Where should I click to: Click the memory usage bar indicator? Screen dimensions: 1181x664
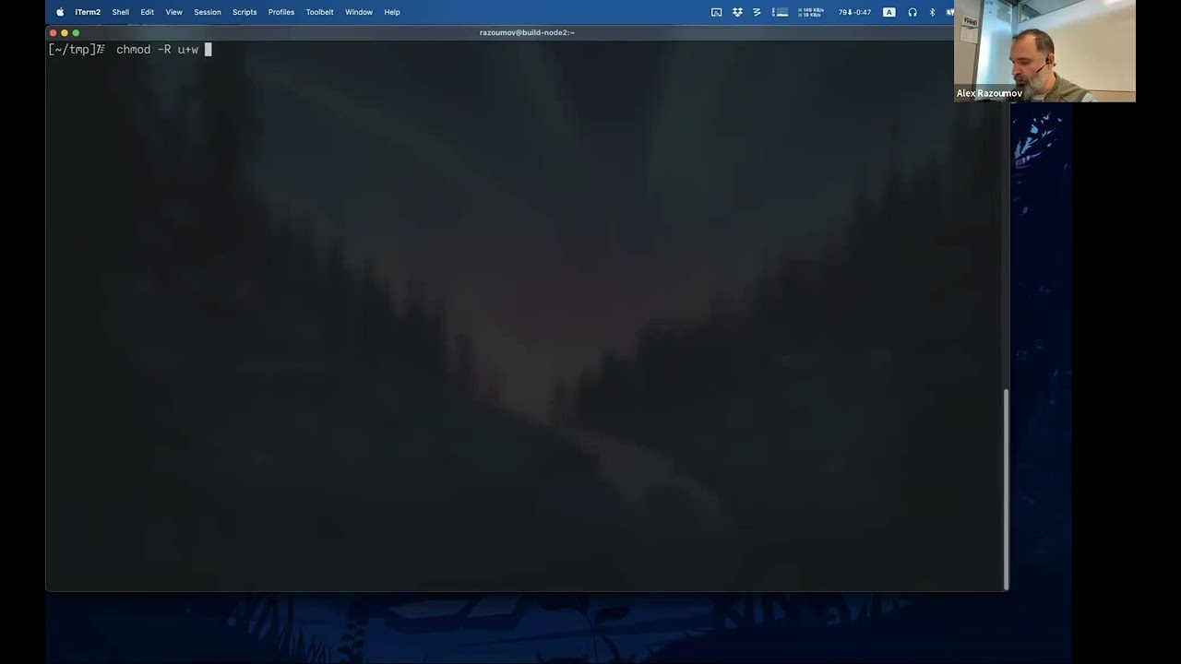(x=781, y=12)
